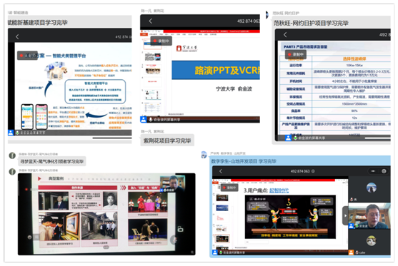Click the round target icon beside three dots
The height and width of the screenshot is (266, 398).
(x=384, y=171)
